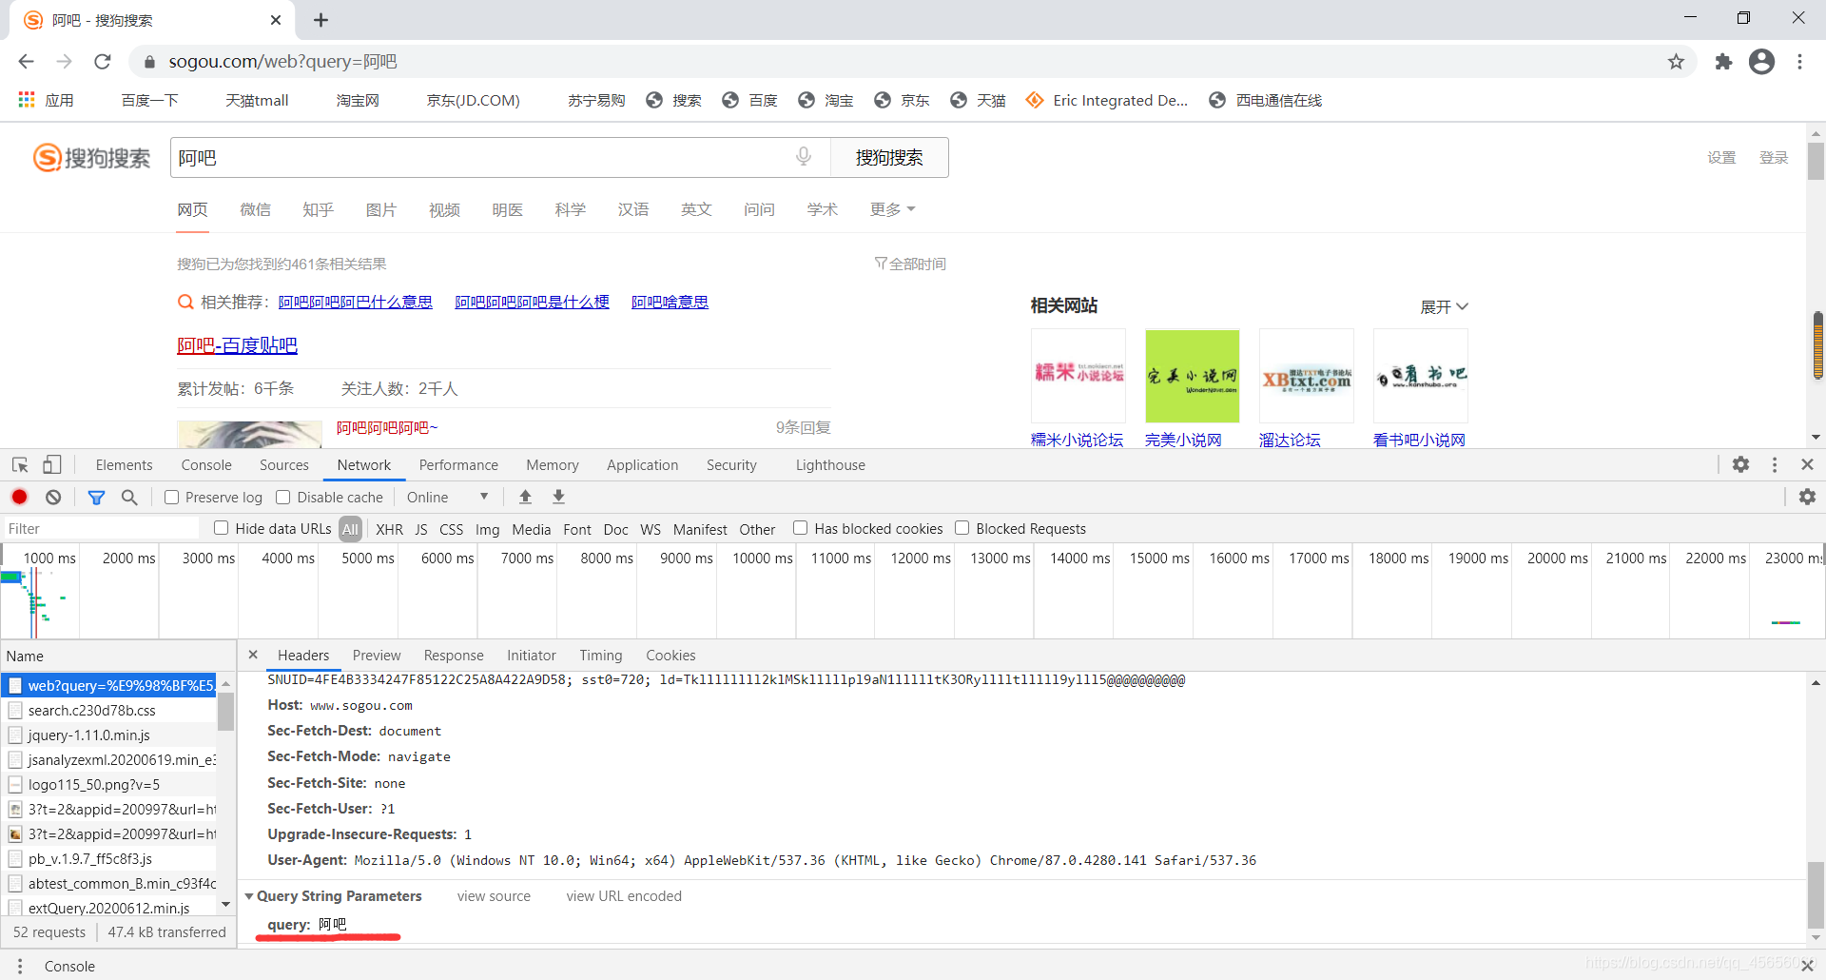Screen dimensions: 1826x980
Task: Stop recording network log with red button
Action: tap(19, 497)
